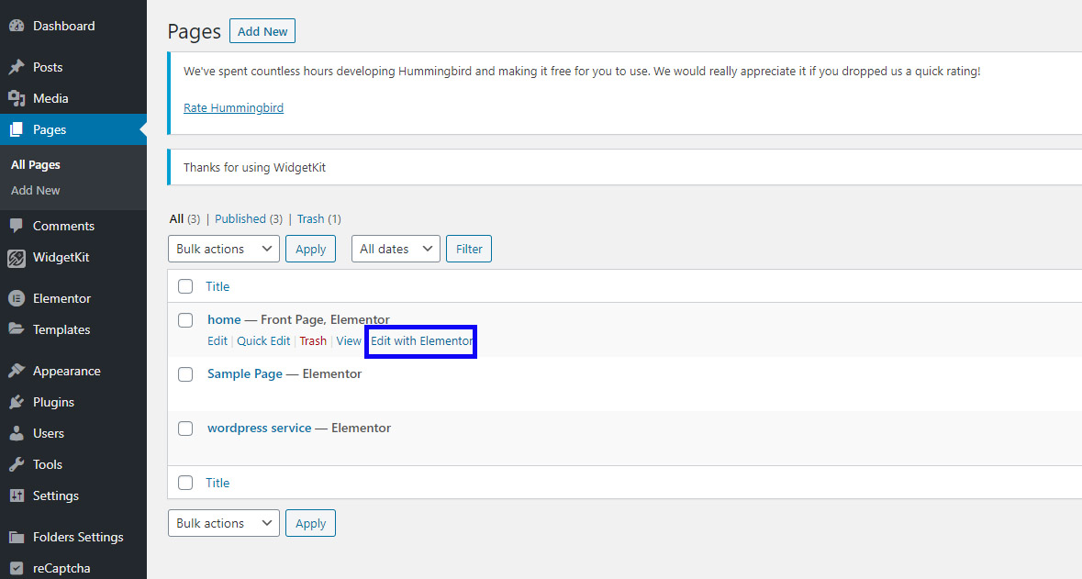
Task: Sort by Title in table header
Action: tap(218, 286)
